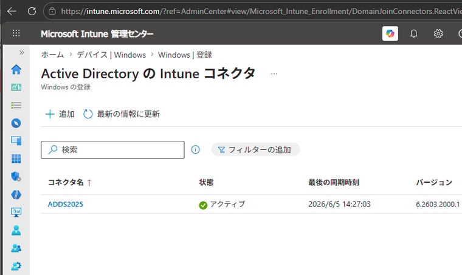The height and width of the screenshot is (275, 462).
Task: Open Copilot from the header
Action: tap(390, 33)
